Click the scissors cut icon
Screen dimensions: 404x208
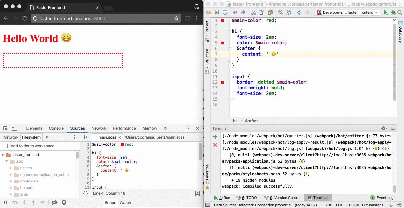[254, 12]
